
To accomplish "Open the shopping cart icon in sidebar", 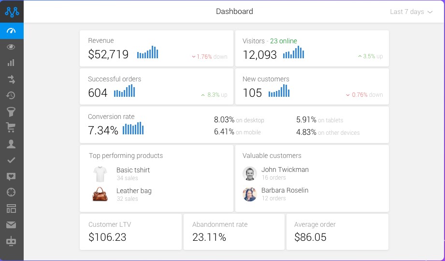I will pos(12,128).
